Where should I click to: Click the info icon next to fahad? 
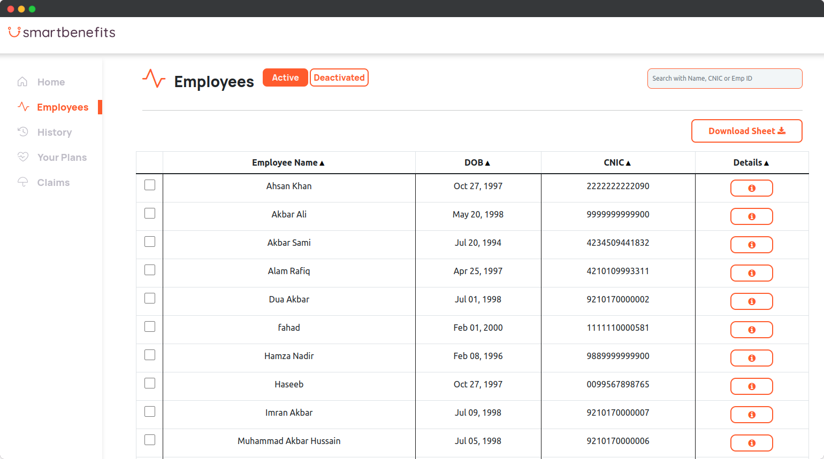752,330
